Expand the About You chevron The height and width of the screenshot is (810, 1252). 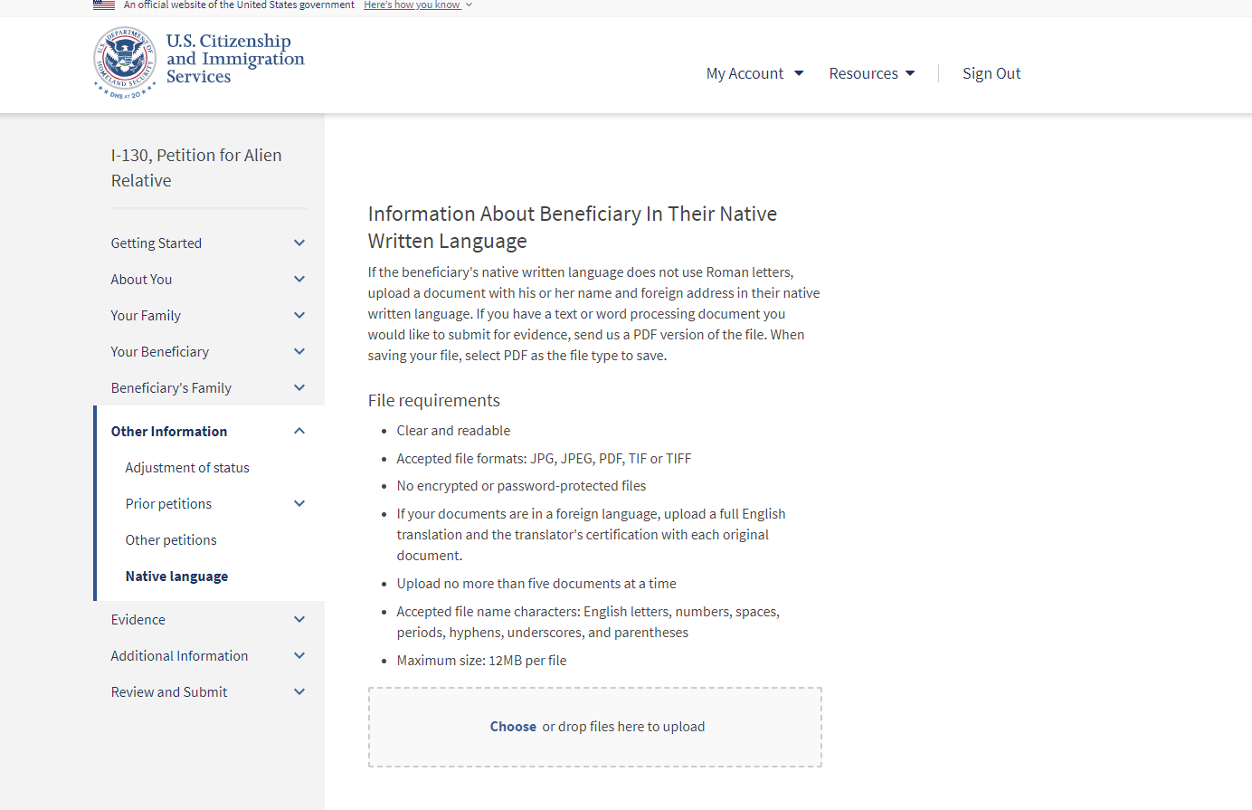(x=299, y=279)
